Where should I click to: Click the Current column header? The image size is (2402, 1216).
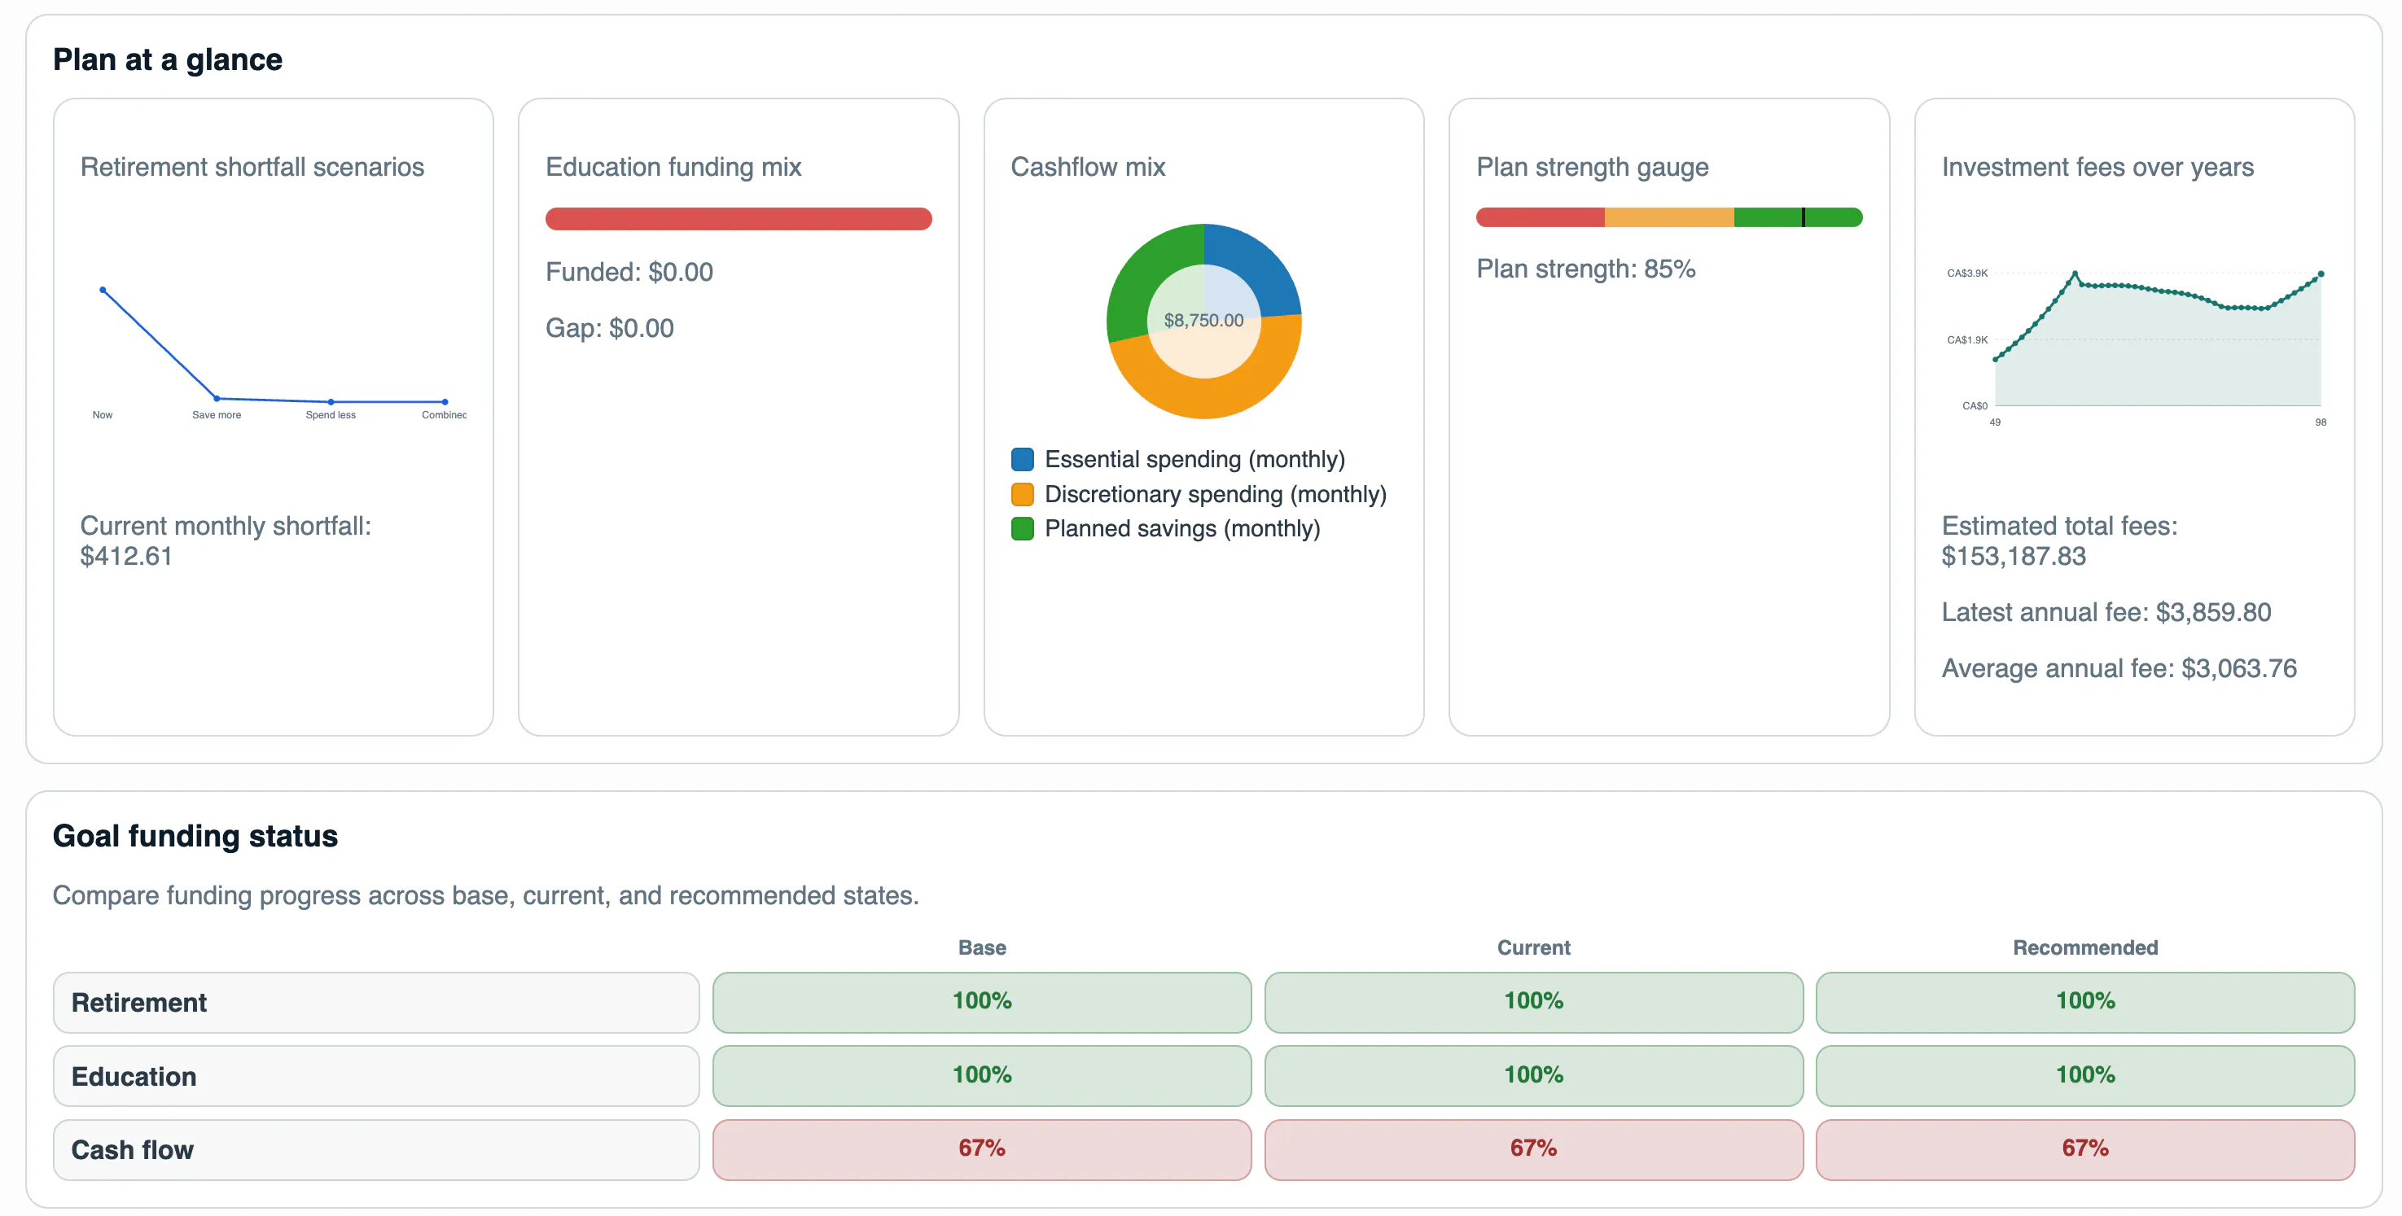click(x=1533, y=947)
